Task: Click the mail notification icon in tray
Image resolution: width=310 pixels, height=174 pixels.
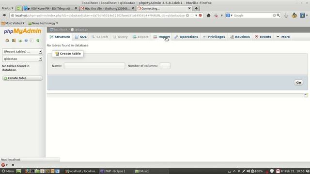Action: pyautogui.click(x=278, y=171)
